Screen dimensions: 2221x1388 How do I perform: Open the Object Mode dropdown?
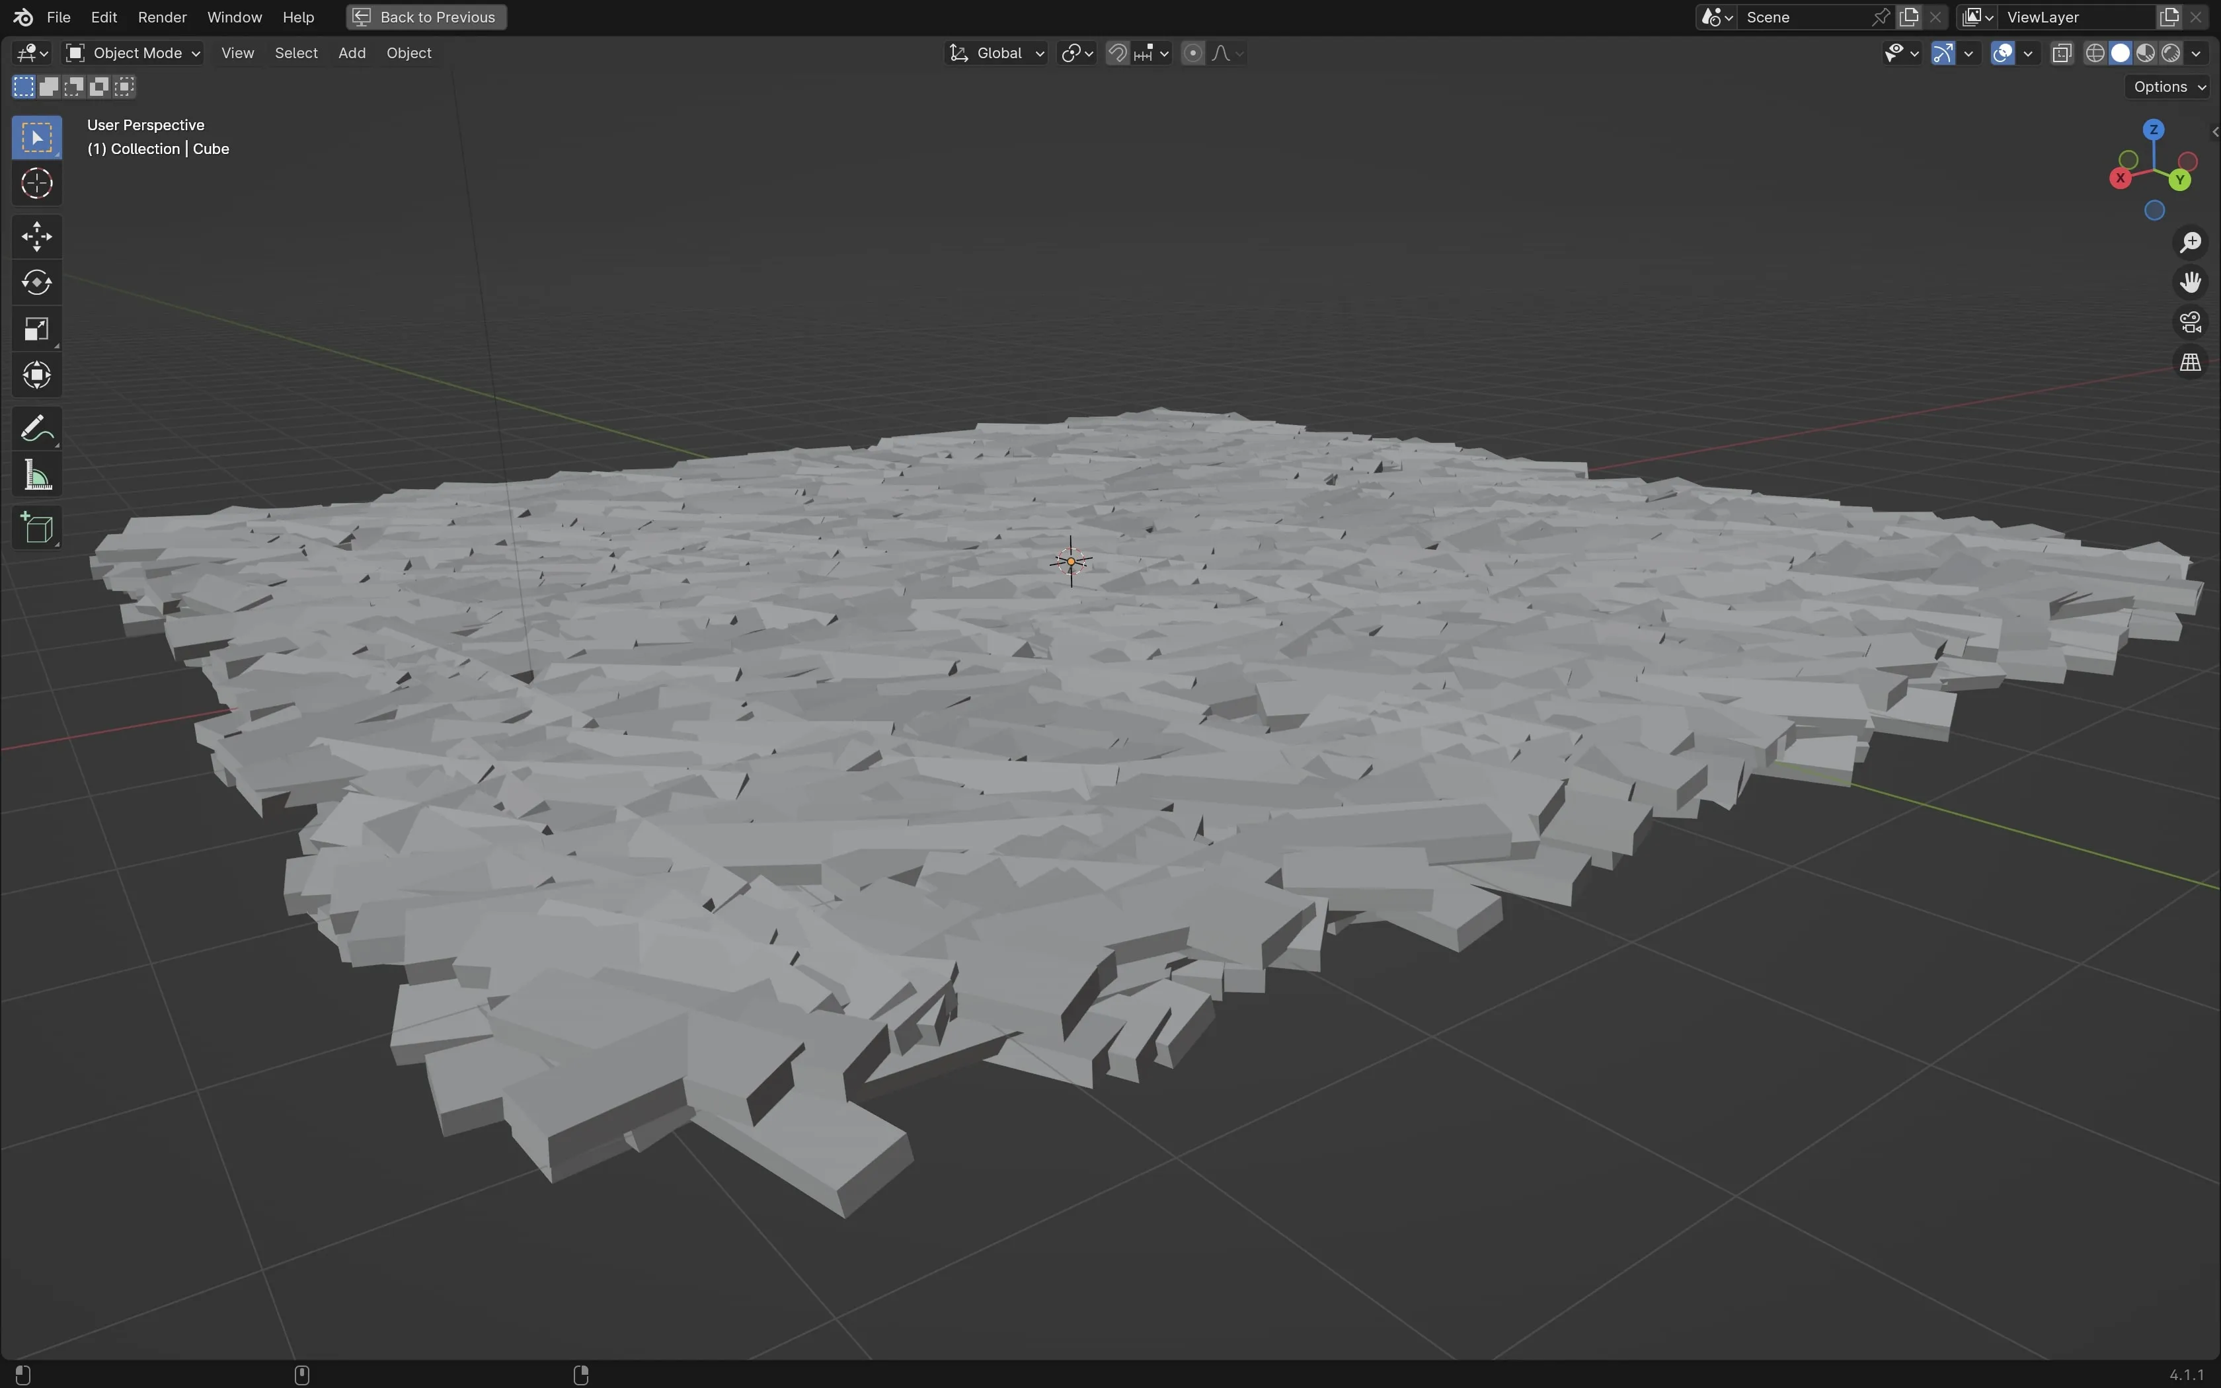(x=134, y=54)
